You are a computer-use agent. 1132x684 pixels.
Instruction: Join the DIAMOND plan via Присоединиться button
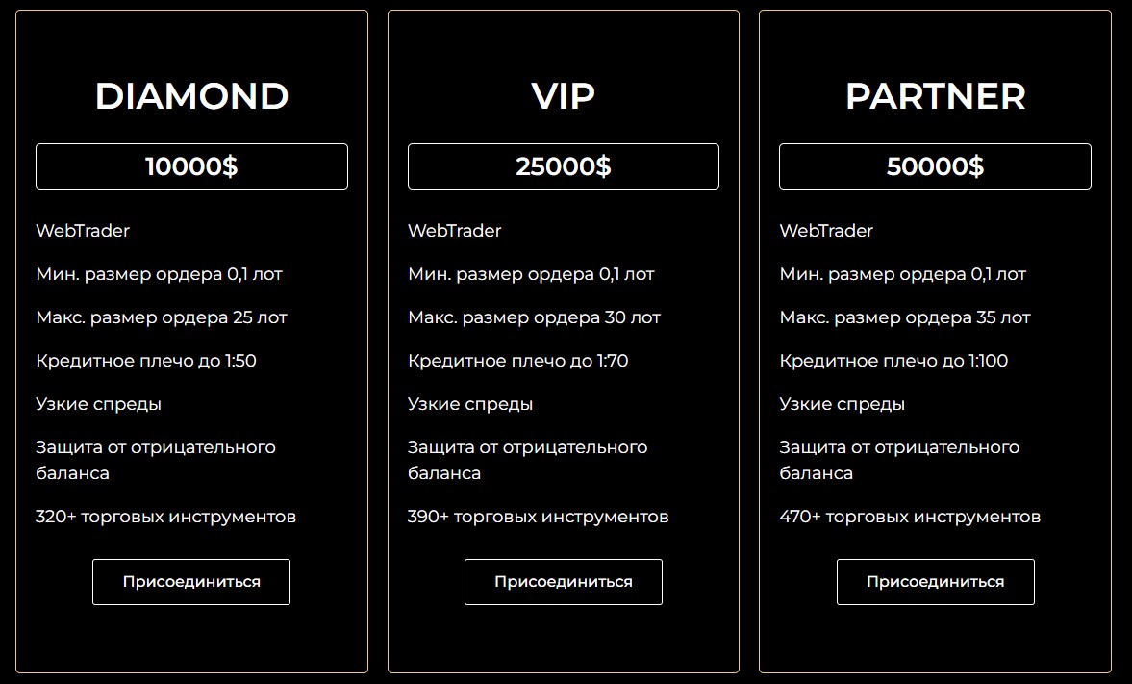click(x=191, y=581)
